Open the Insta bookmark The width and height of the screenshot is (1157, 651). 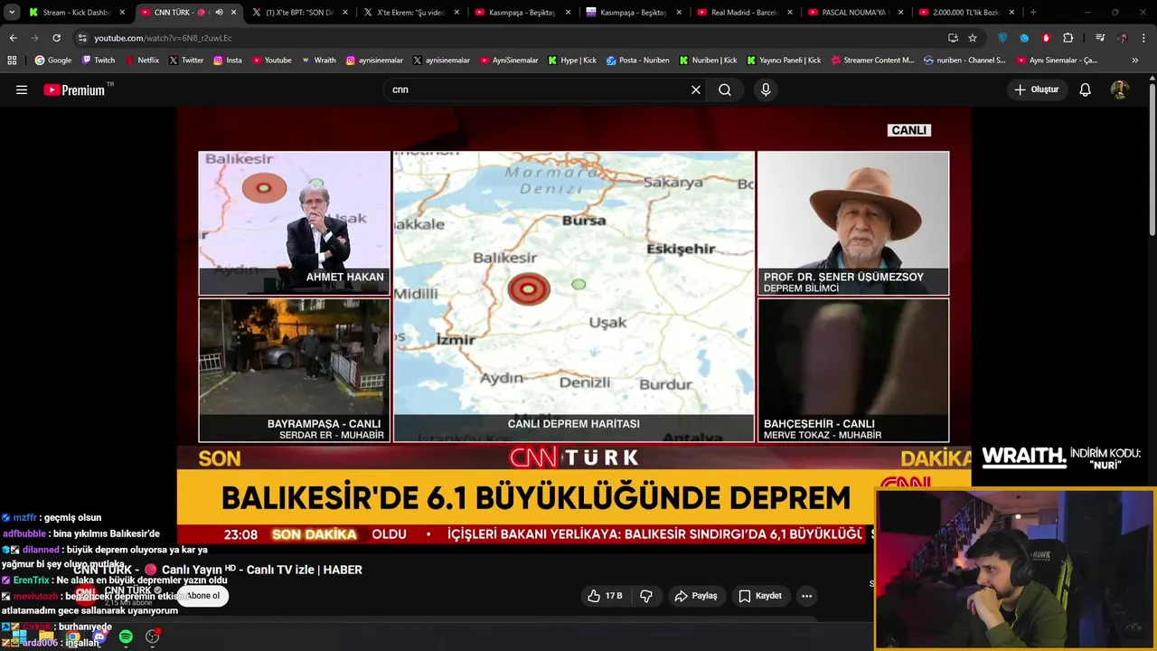[x=228, y=61]
